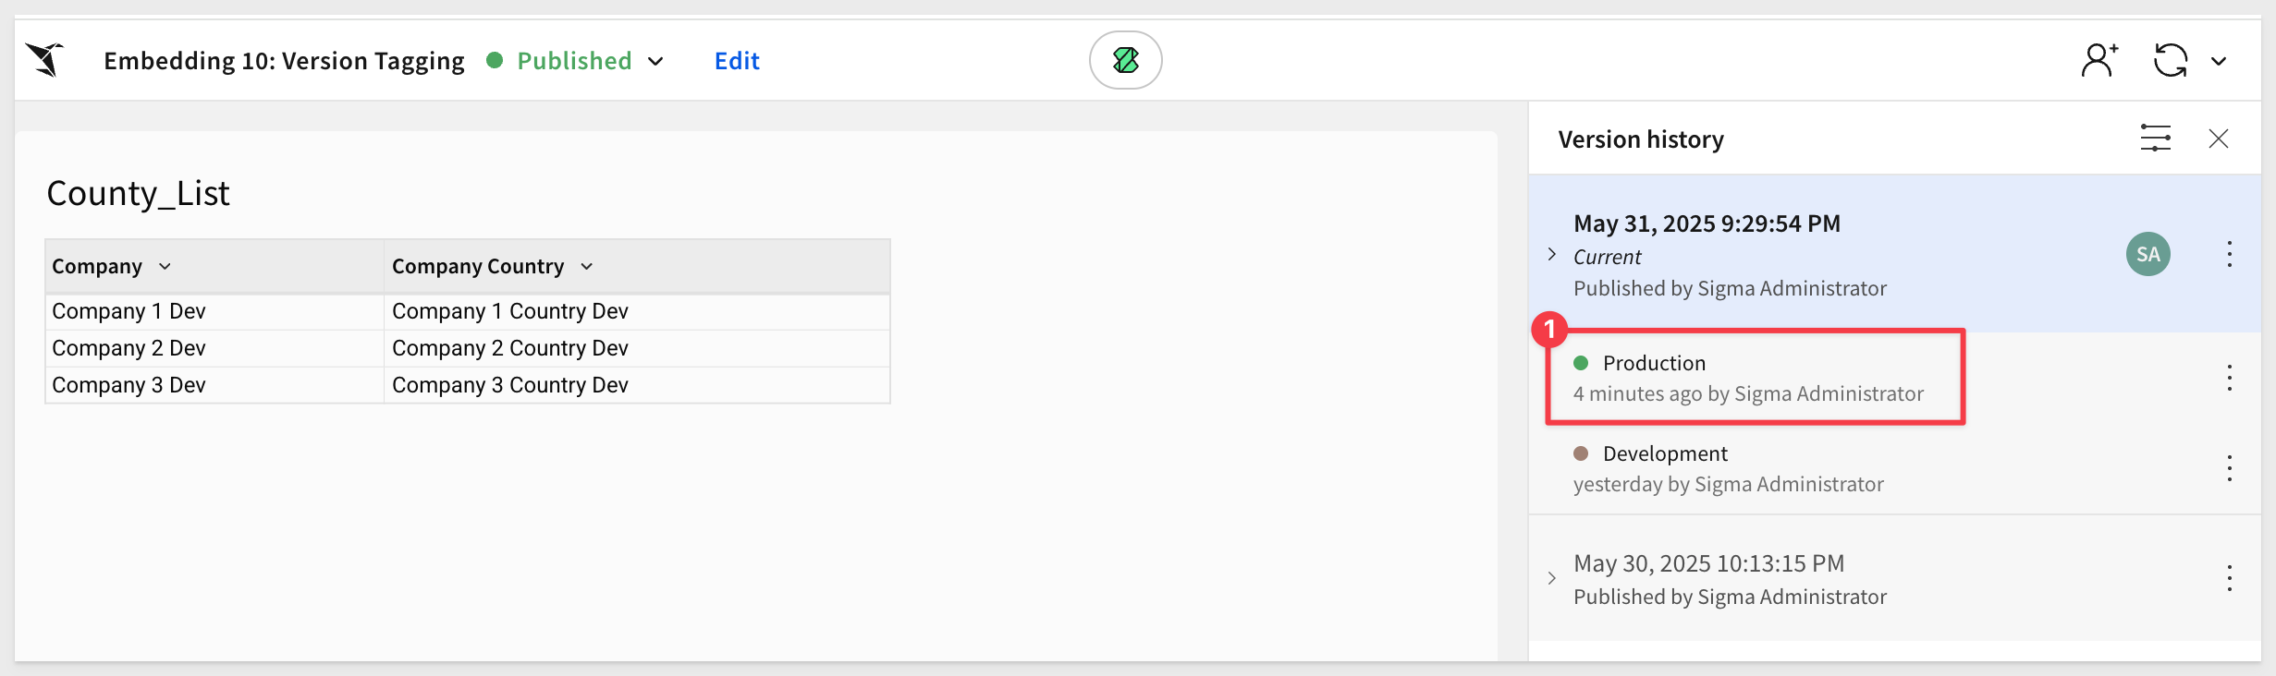Close the Version history panel

(2218, 139)
